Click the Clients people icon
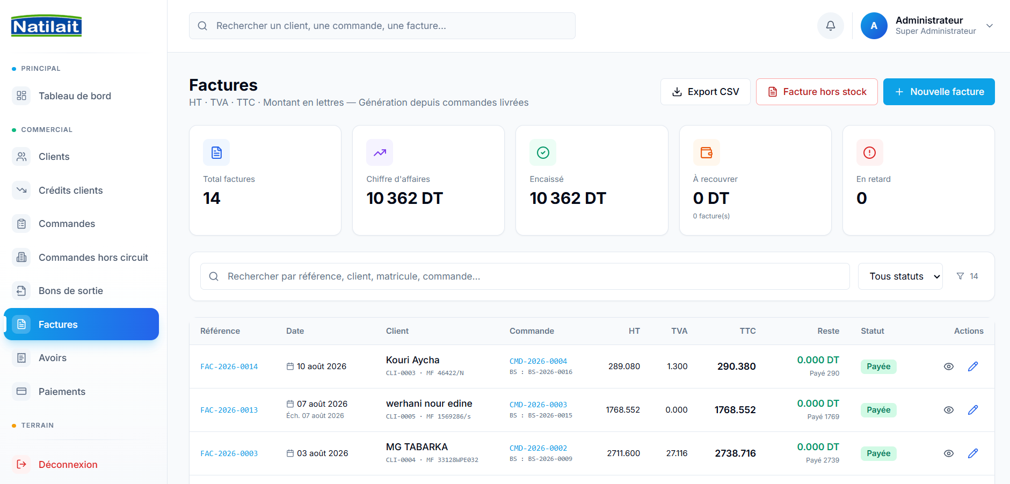This screenshot has width=1010, height=484. click(x=21, y=156)
